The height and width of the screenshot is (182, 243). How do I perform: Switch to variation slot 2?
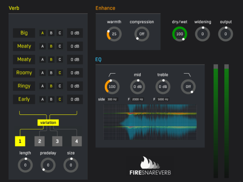[x=39, y=141]
